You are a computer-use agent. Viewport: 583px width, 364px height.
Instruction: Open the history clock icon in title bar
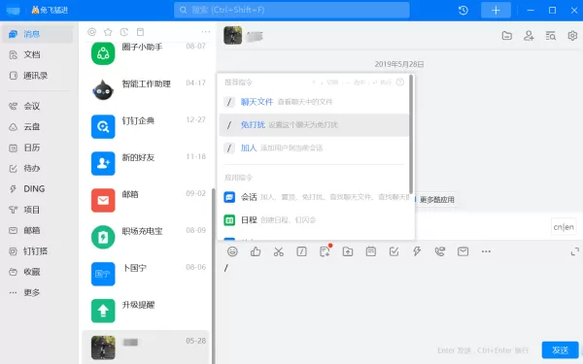463,10
